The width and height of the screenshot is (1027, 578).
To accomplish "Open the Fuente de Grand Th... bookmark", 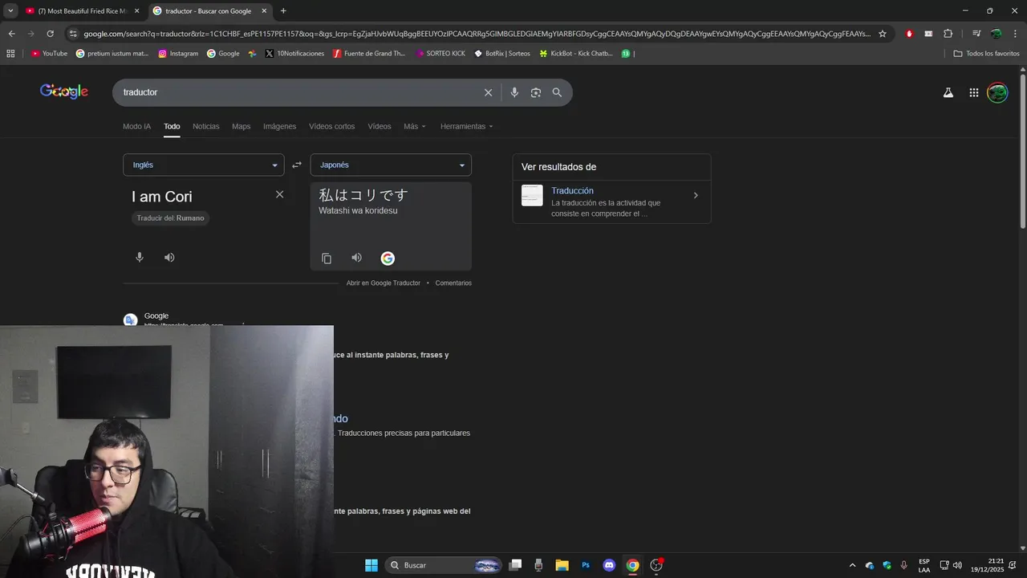I will [369, 54].
